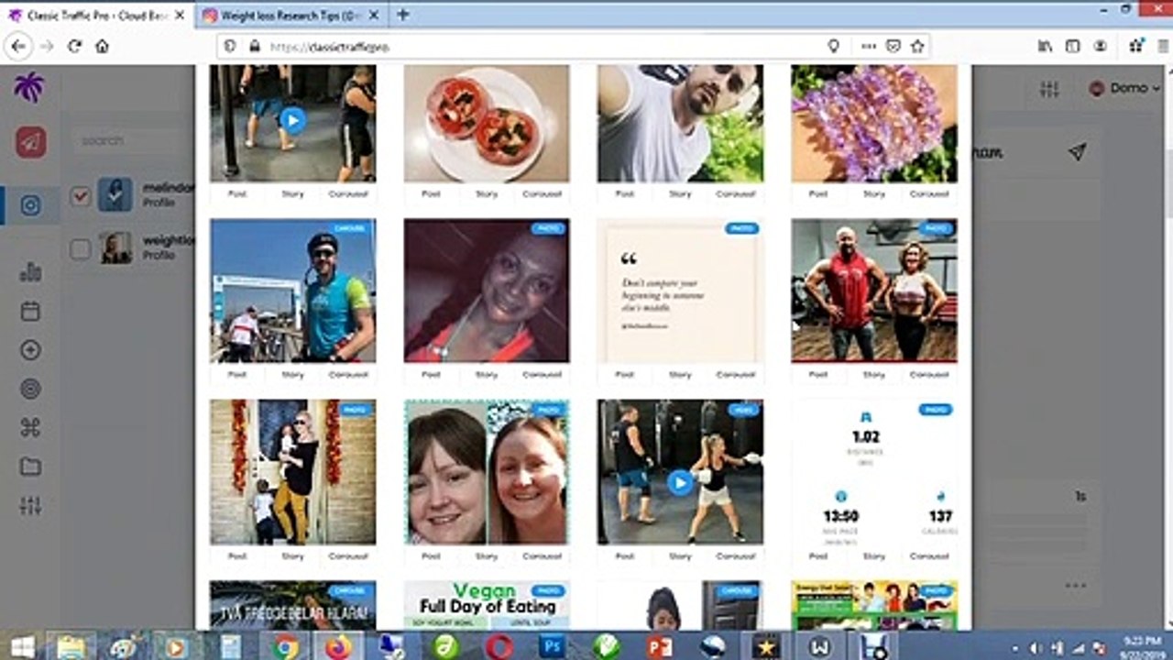Viewport: 1173px width, 660px height.
Task: Click the plus circle icon in the sidebar
Action: [30, 350]
